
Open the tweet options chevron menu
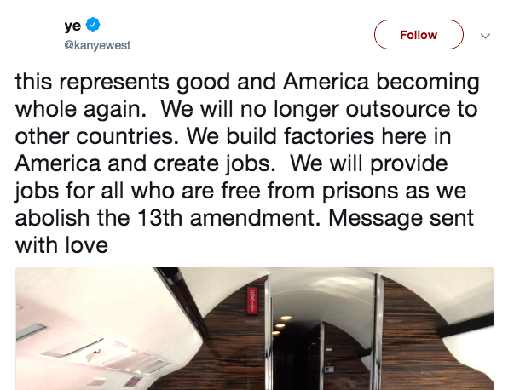pos(485,36)
